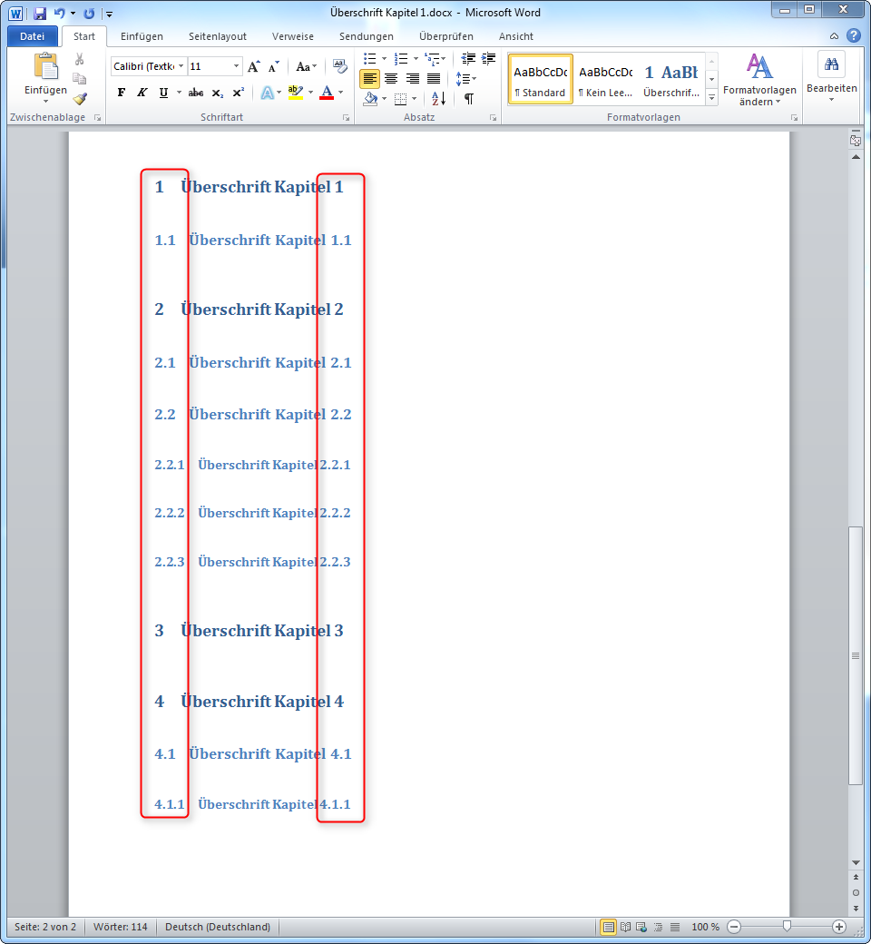
Task: Toggle centered paragraph alignment
Action: coord(392,78)
